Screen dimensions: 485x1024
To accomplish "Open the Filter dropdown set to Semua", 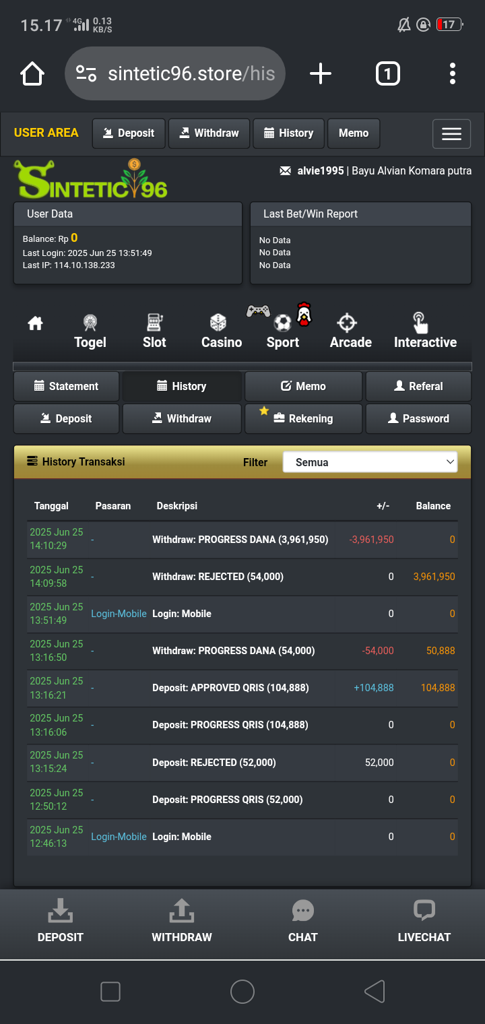I will point(370,462).
